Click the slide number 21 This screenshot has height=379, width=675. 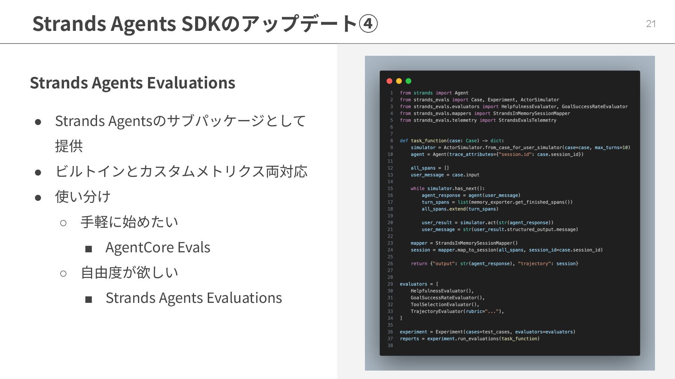[x=651, y=24]
